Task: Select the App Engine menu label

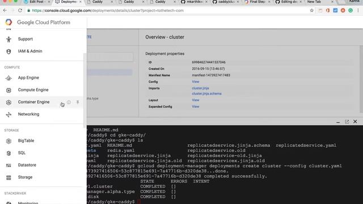Action: [x=28, y=78]
